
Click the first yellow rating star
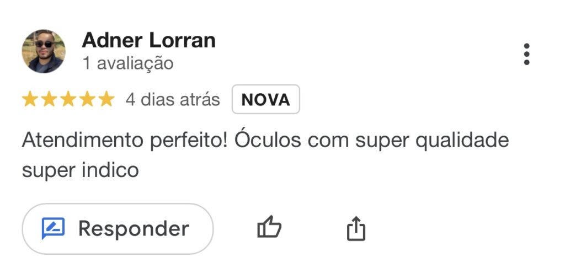coord(30,99)
